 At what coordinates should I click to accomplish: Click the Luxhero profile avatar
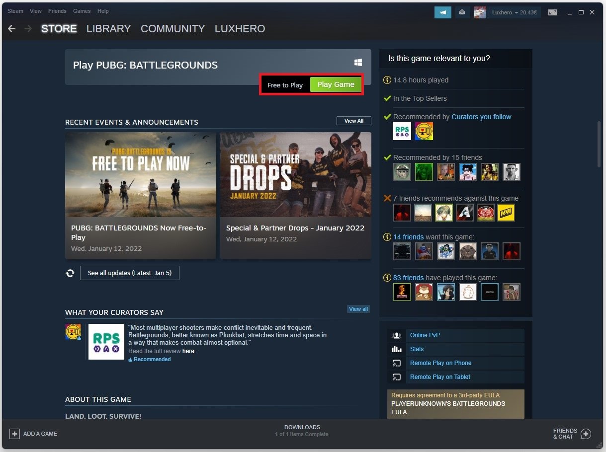click(x=480, y=12)
